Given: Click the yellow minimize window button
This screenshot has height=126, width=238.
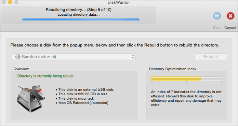Looking at the screenshot, I should [x=10, y=2].
